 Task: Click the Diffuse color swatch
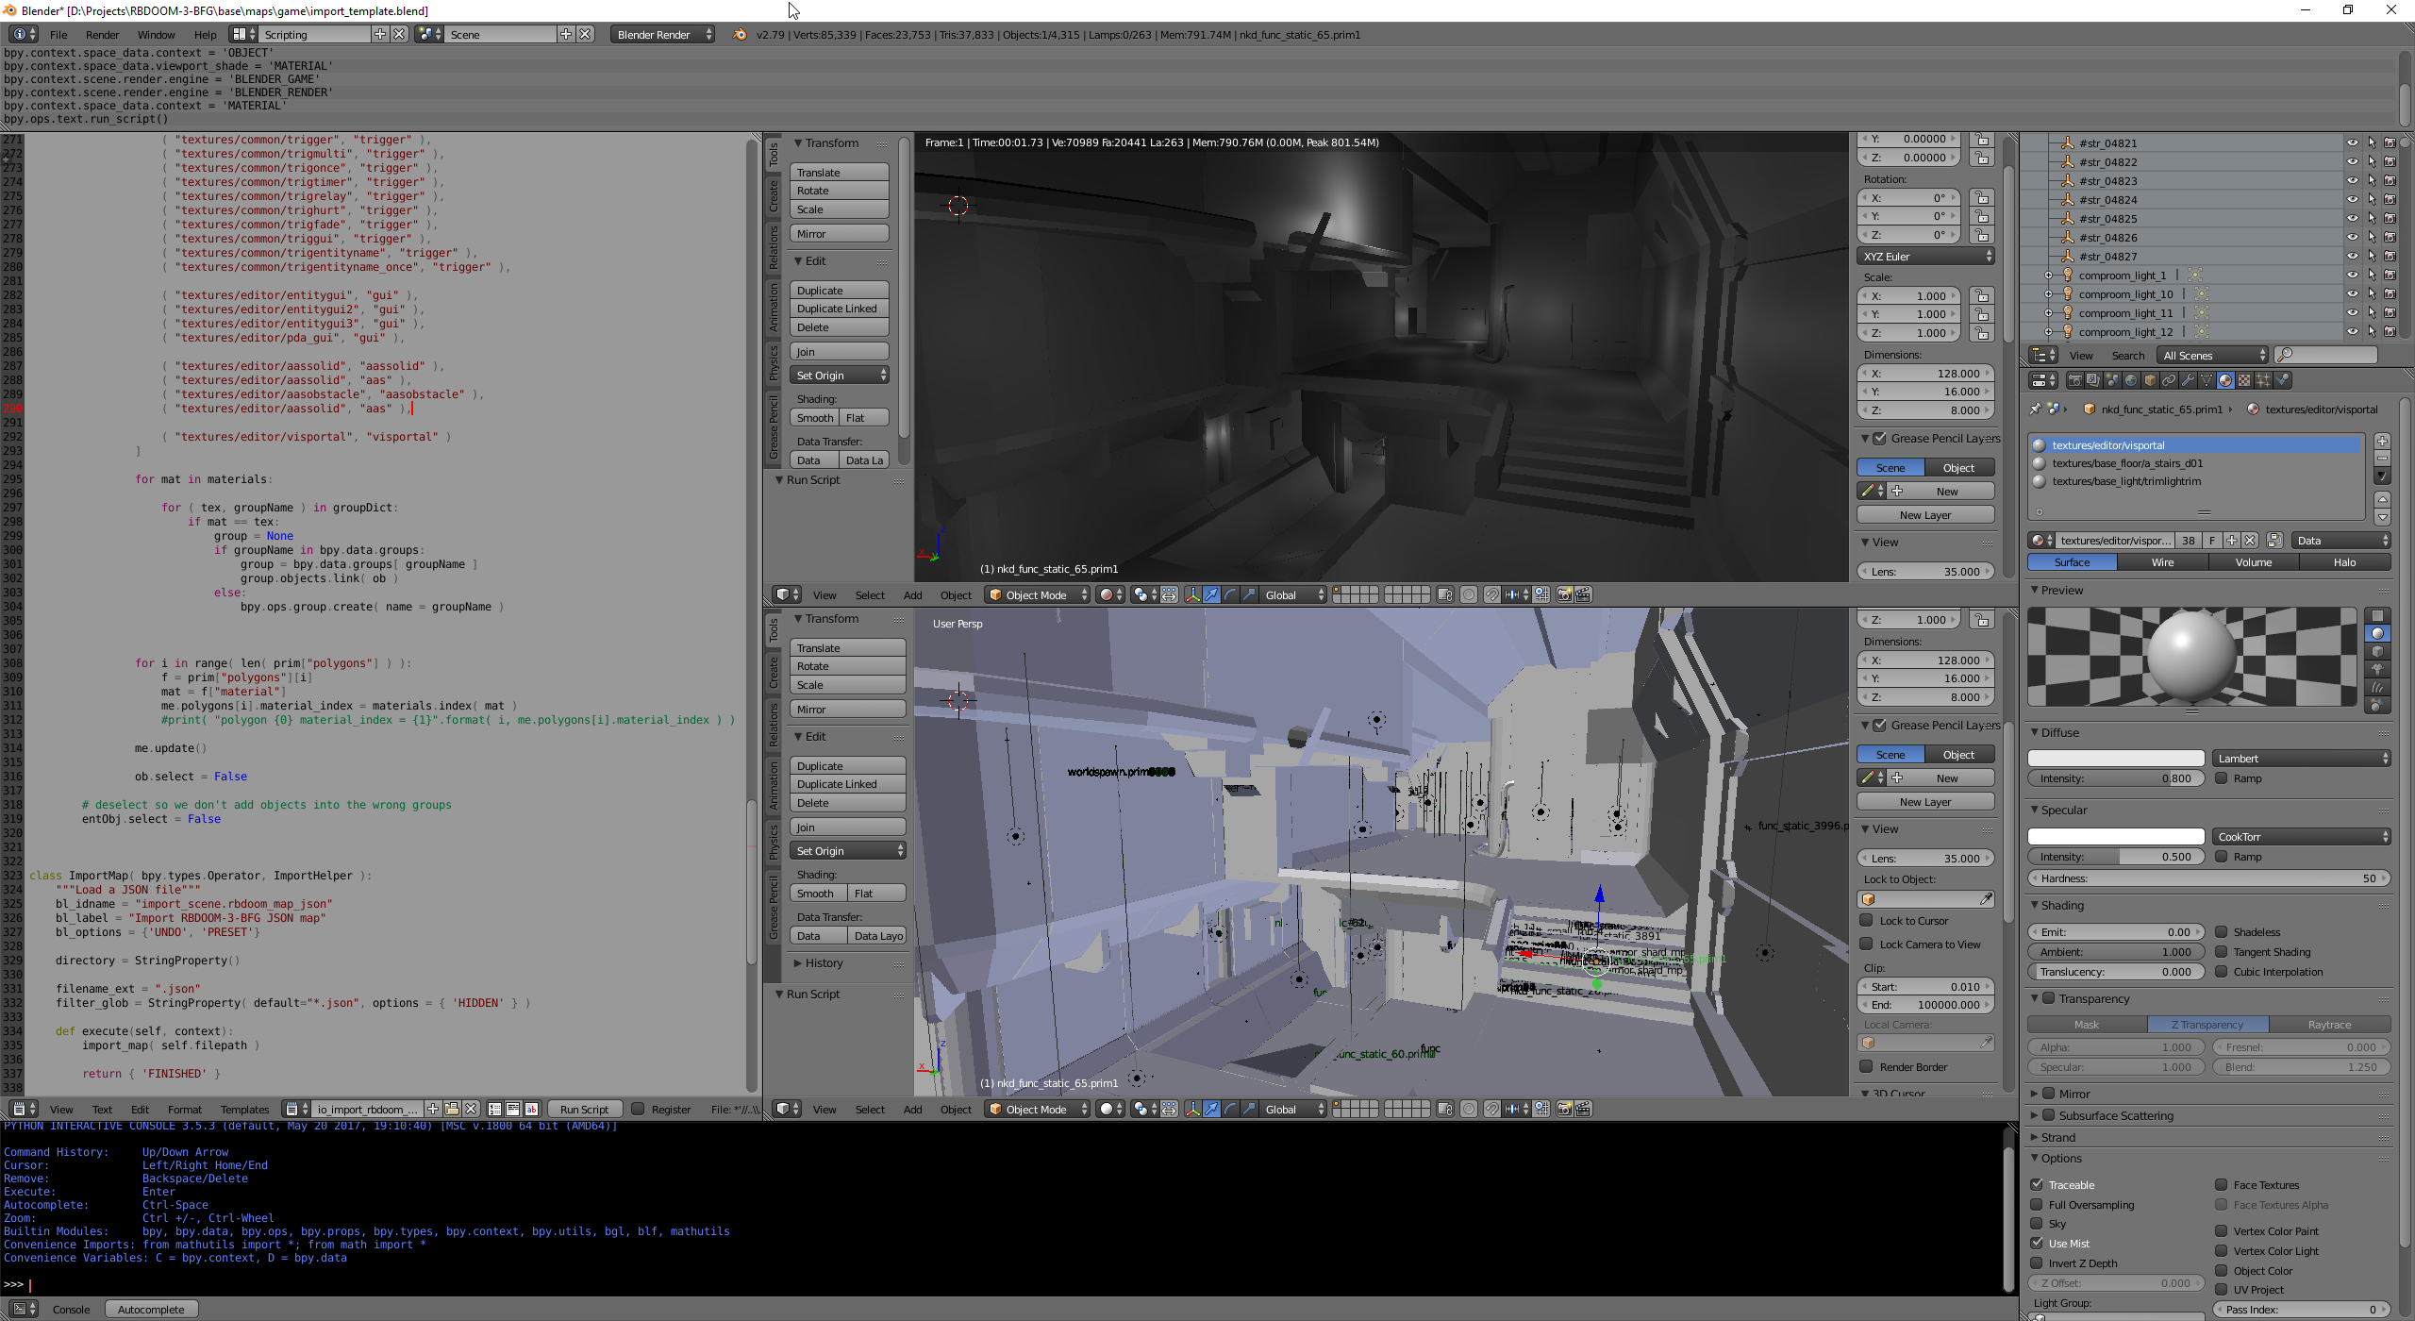(2115, 759)
